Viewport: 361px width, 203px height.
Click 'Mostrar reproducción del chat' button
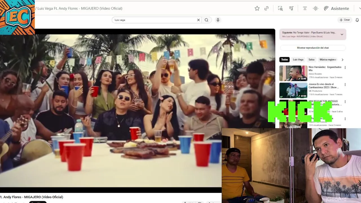click(x=313, y=48)
